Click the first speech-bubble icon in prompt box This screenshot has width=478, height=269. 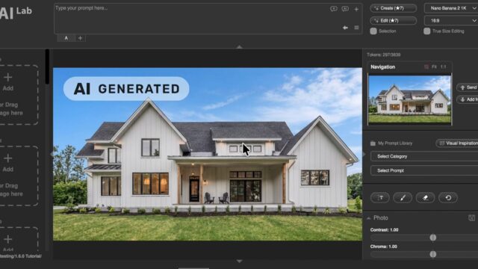coord(334,9)
